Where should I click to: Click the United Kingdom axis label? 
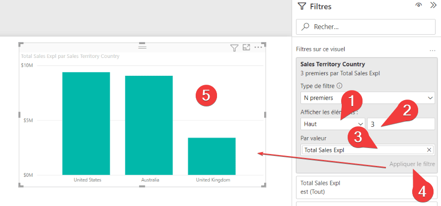[213, 180]
